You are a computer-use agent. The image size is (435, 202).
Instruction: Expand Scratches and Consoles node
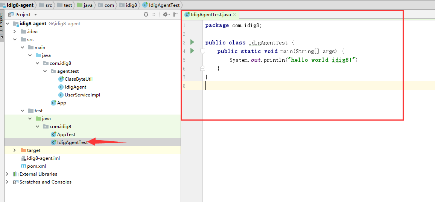pos(7,182)
